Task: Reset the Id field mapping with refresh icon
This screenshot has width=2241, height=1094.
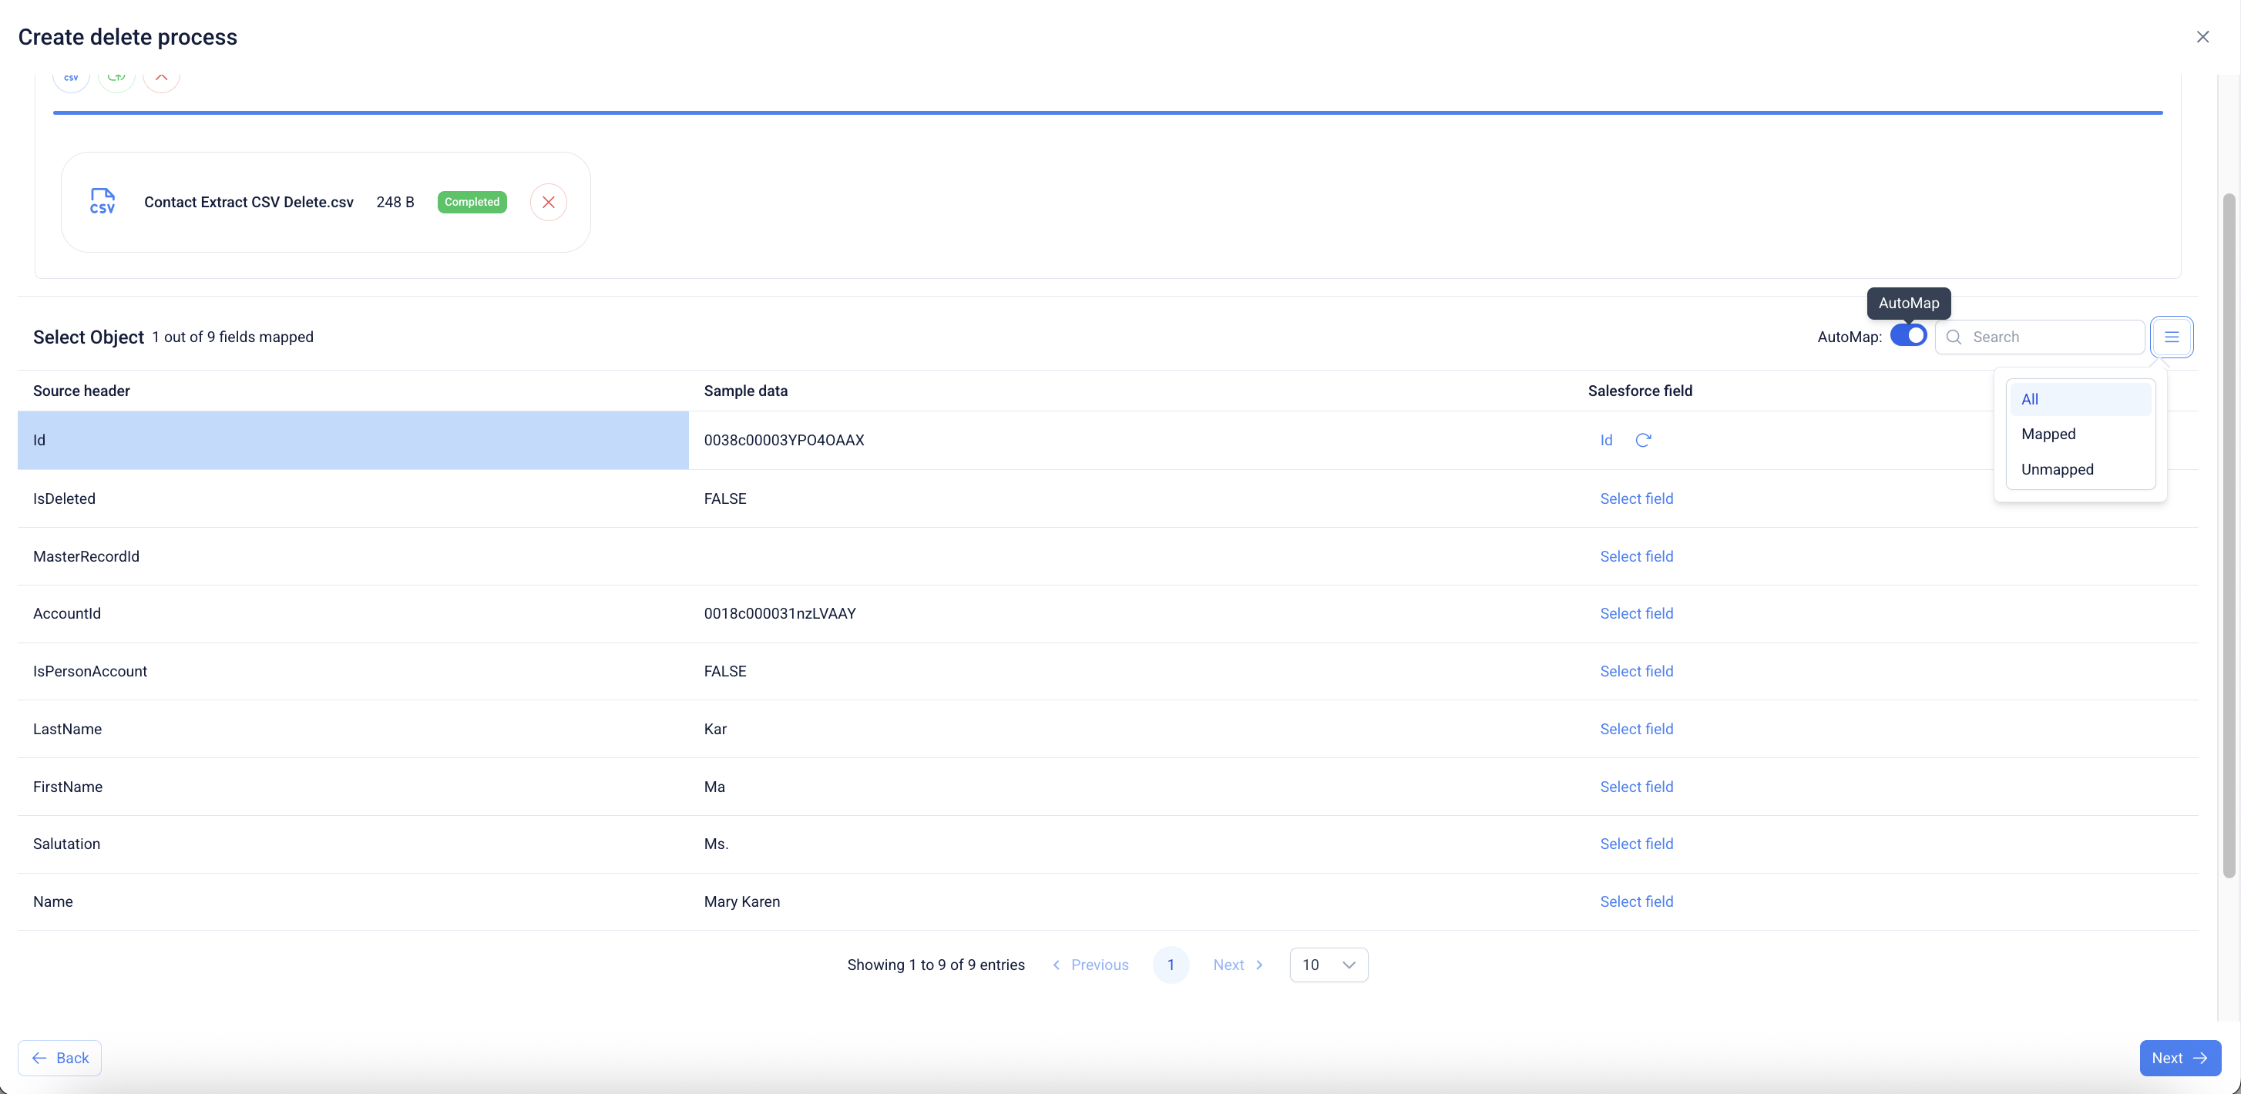Action: click(x=1642, y=440)
